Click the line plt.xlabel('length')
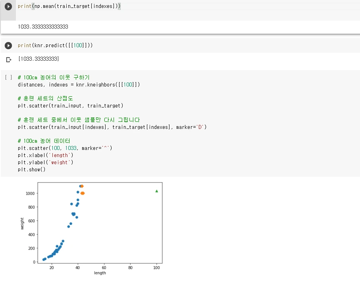Image resolution: width=360 pixels, height=282 pixels. [46, 155]
